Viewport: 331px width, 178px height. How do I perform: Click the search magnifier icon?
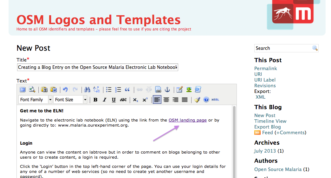point(315,48)
